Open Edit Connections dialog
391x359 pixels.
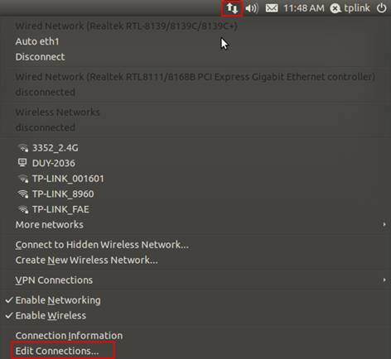[57, 351]
